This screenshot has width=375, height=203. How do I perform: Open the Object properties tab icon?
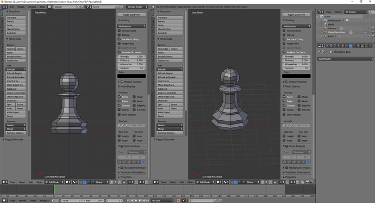coord(343,46)
